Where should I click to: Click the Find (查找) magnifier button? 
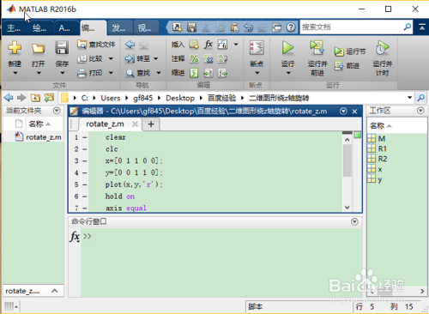(x=137, y=73)
